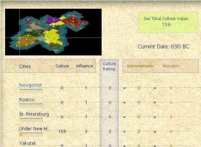Screen dimensions: 201x147
Task: Click the Wonders column header
Action: coord(170,66)
